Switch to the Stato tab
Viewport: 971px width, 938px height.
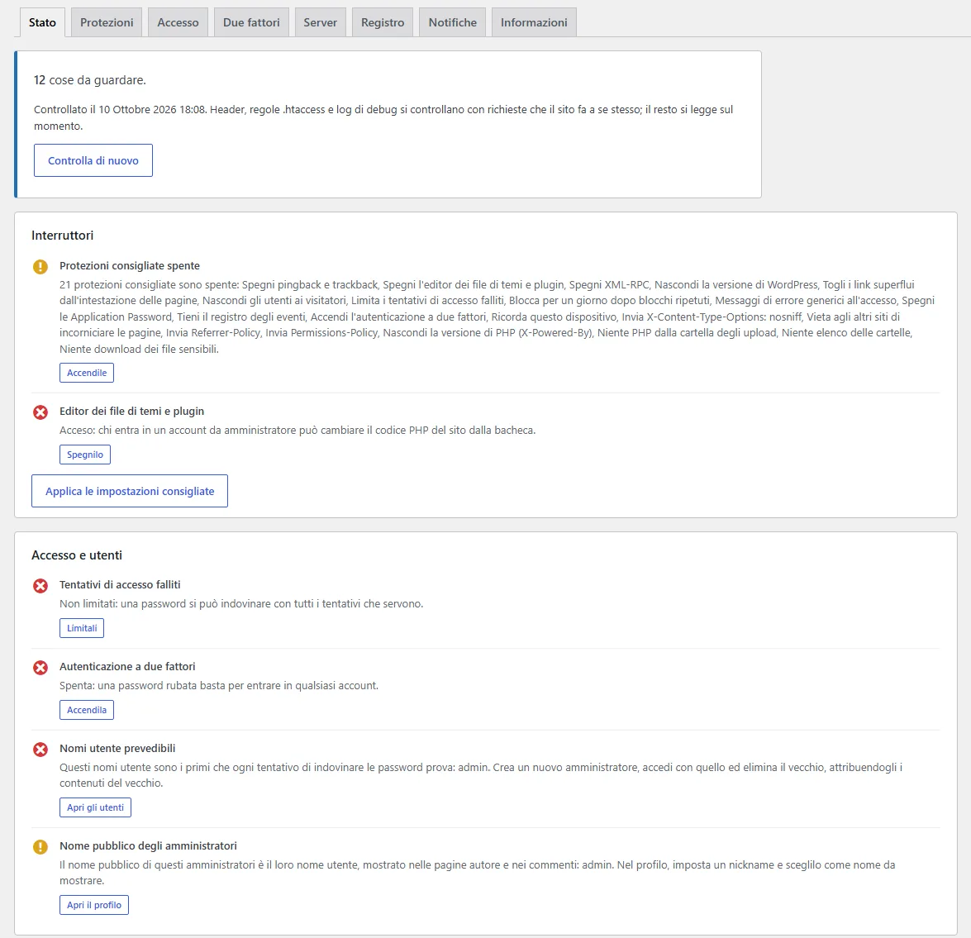(x=42, y=22)
